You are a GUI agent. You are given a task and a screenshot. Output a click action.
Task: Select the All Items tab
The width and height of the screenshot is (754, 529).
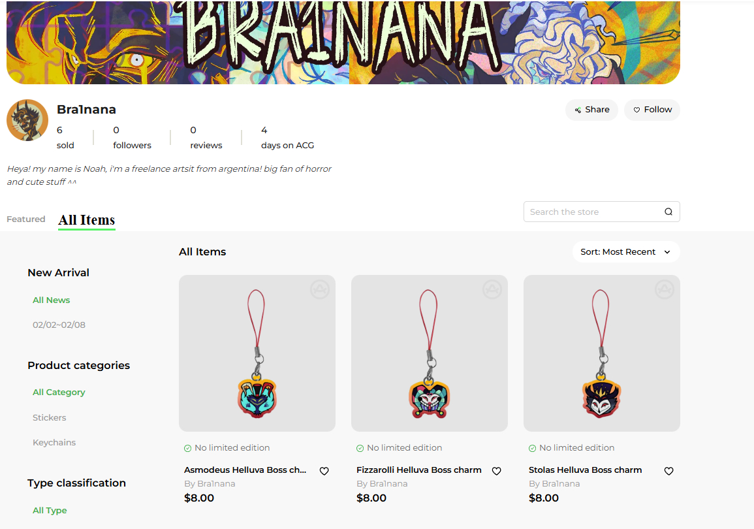pos(87,220)
